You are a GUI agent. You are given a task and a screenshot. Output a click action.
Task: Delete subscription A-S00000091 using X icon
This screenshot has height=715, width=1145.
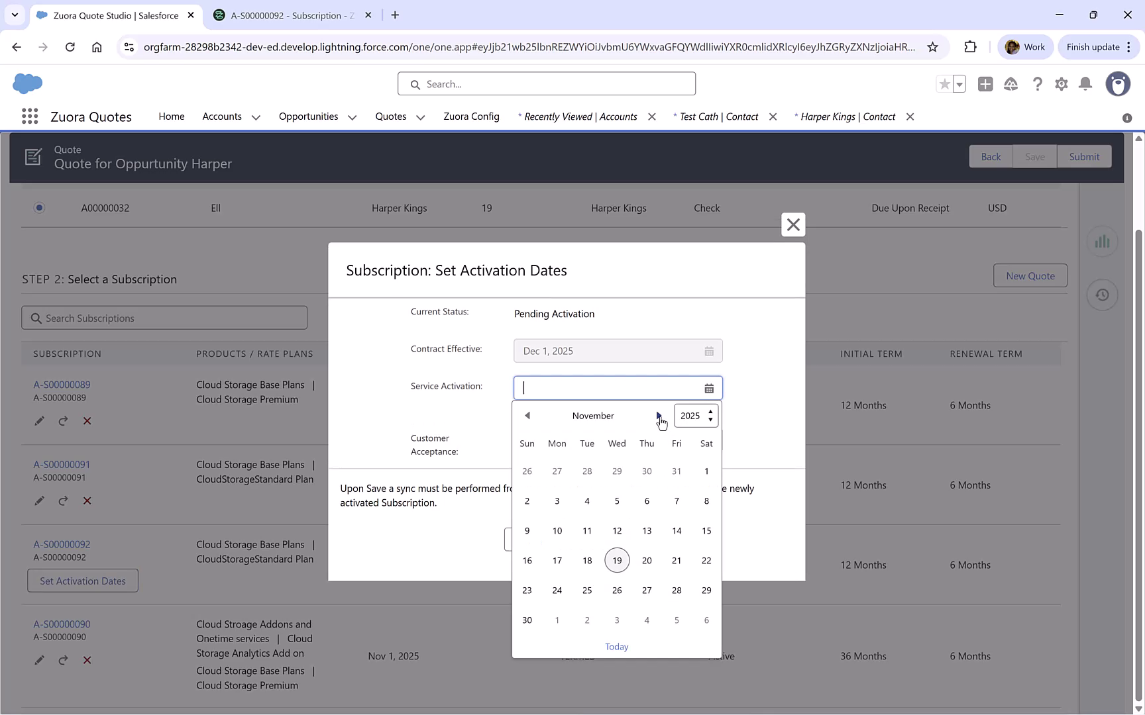point(87,501)
